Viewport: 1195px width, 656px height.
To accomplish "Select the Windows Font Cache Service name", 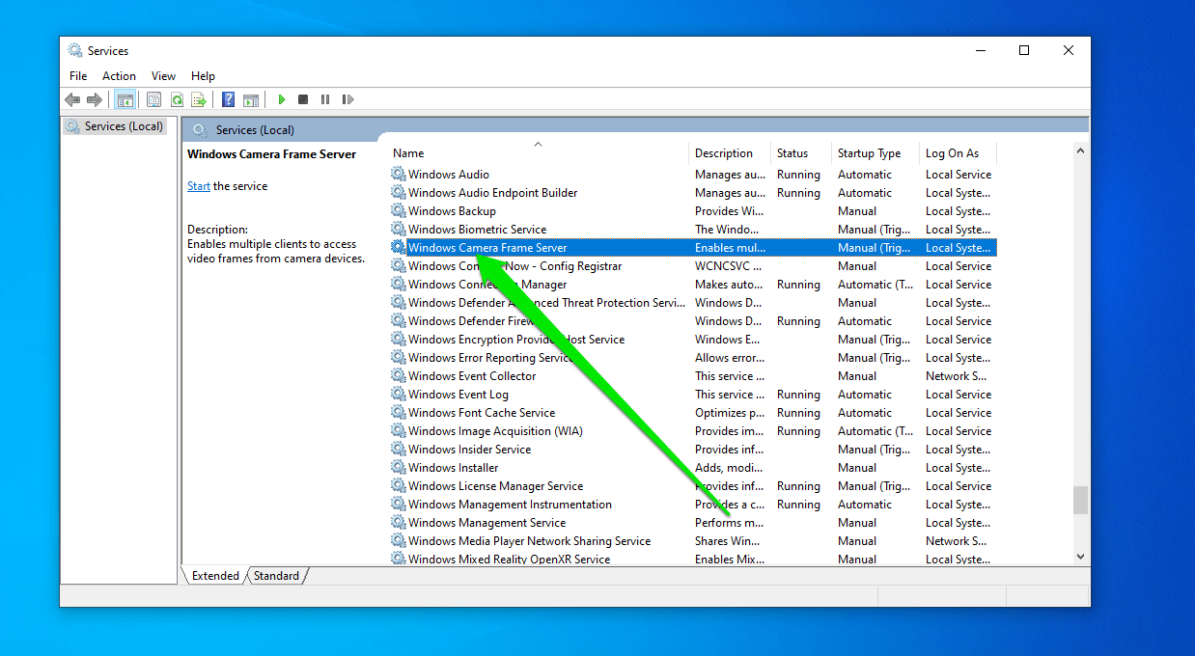I will pyautogui.click(x=482, y=413).
